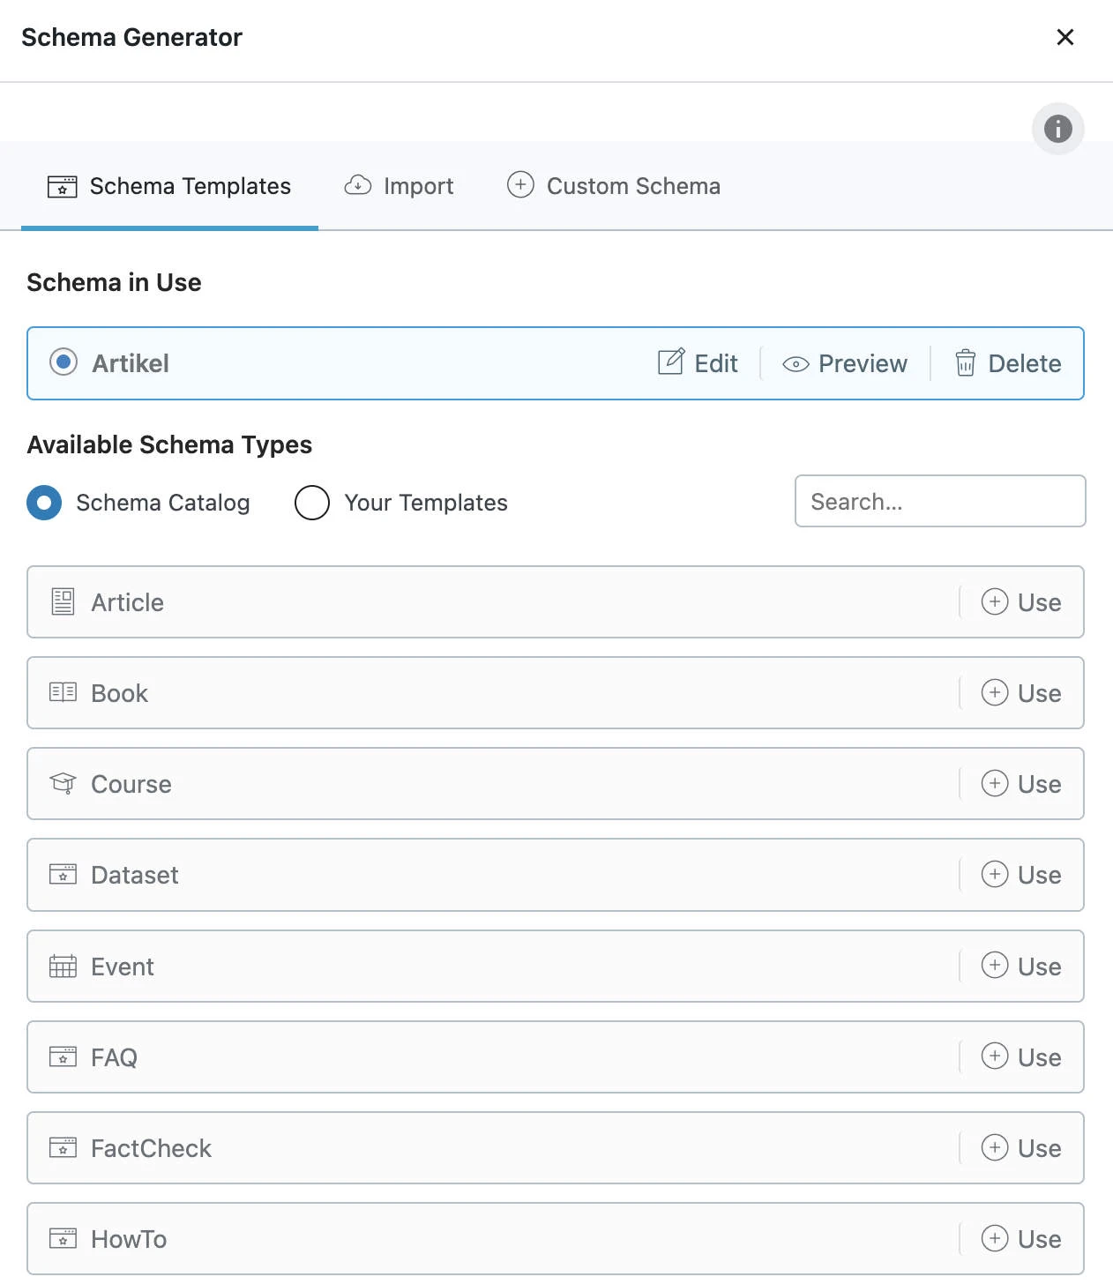1113x1284 pixels.
Task: Select the Your Templates radio option
Action: pyautogui.click(x=312, y=503)
